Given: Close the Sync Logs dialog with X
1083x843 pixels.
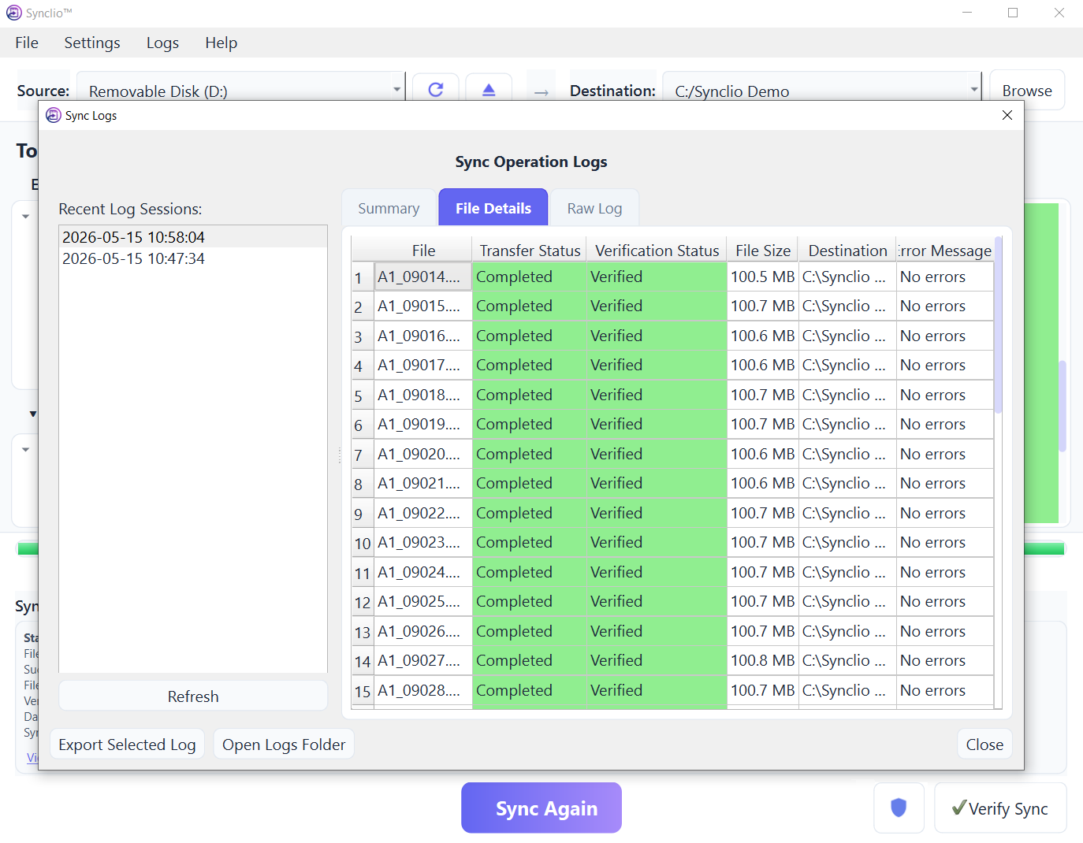Looking at the screenshot, I should coord(1007,115).
